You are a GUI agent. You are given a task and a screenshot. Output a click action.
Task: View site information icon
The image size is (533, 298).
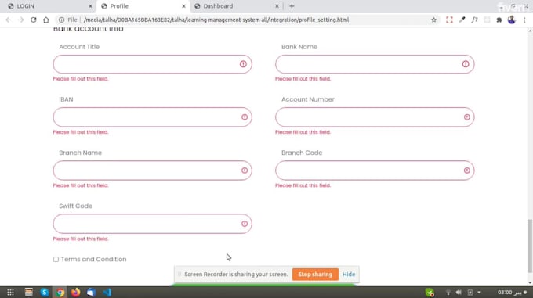61,20
